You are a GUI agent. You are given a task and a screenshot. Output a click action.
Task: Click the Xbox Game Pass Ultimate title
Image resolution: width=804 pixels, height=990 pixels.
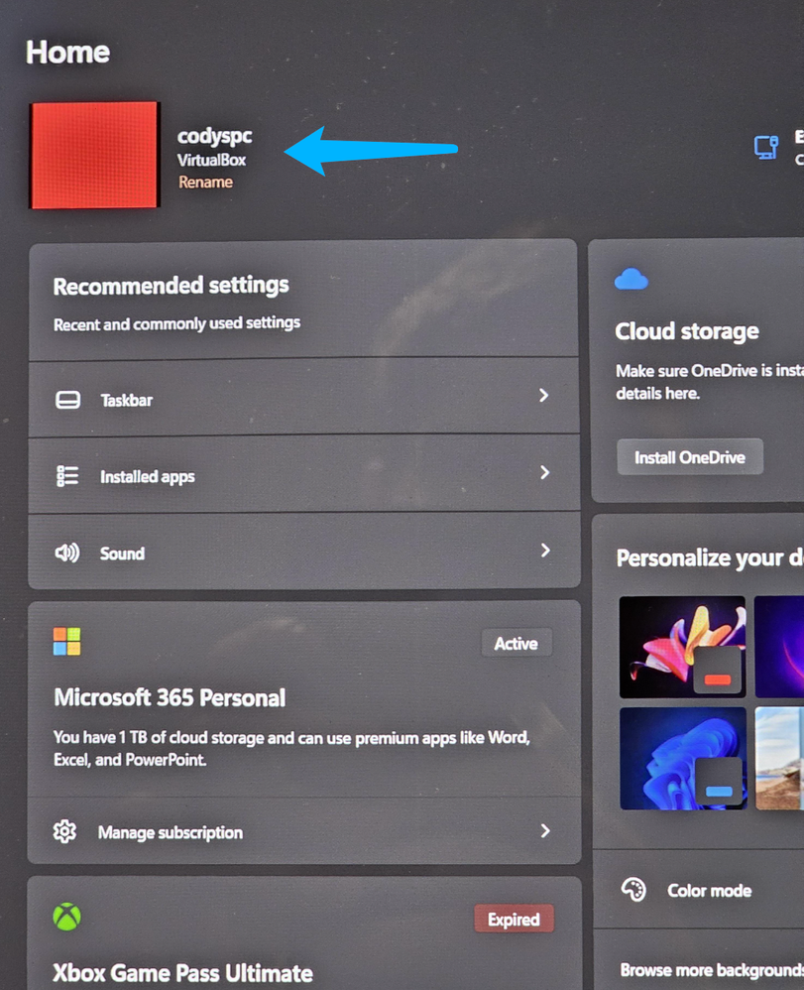pos(182,973)
